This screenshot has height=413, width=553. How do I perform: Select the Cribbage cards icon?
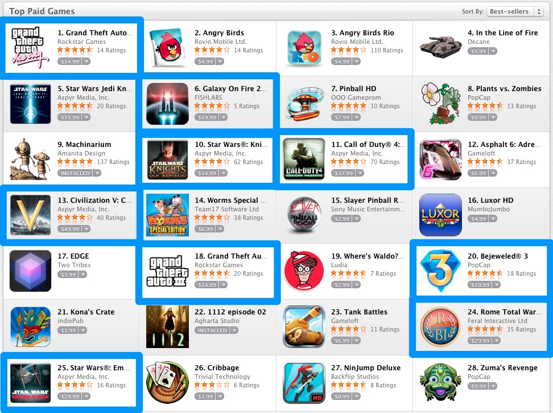[167, 382]
